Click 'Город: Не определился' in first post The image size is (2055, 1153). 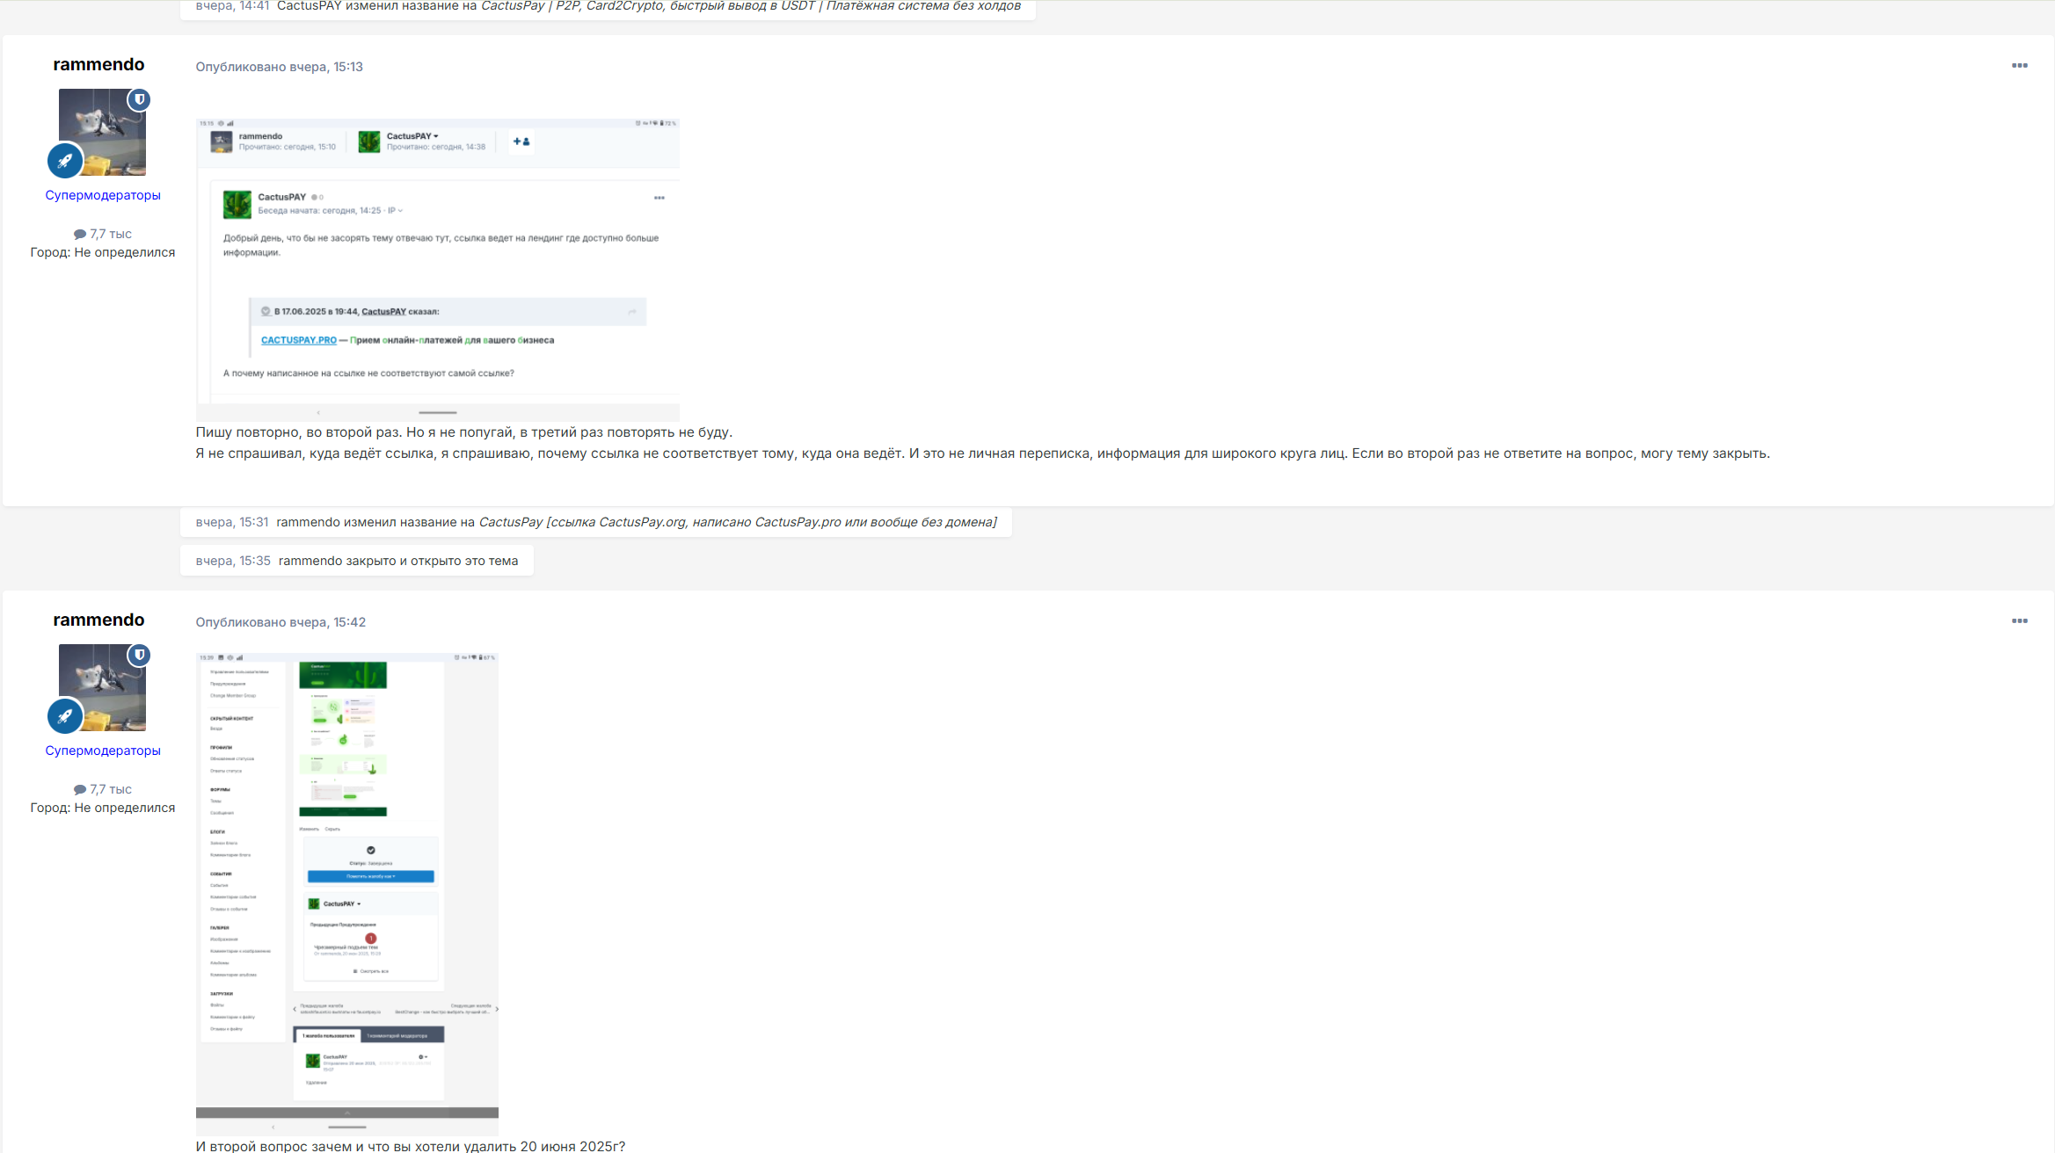tap(103, 252)
